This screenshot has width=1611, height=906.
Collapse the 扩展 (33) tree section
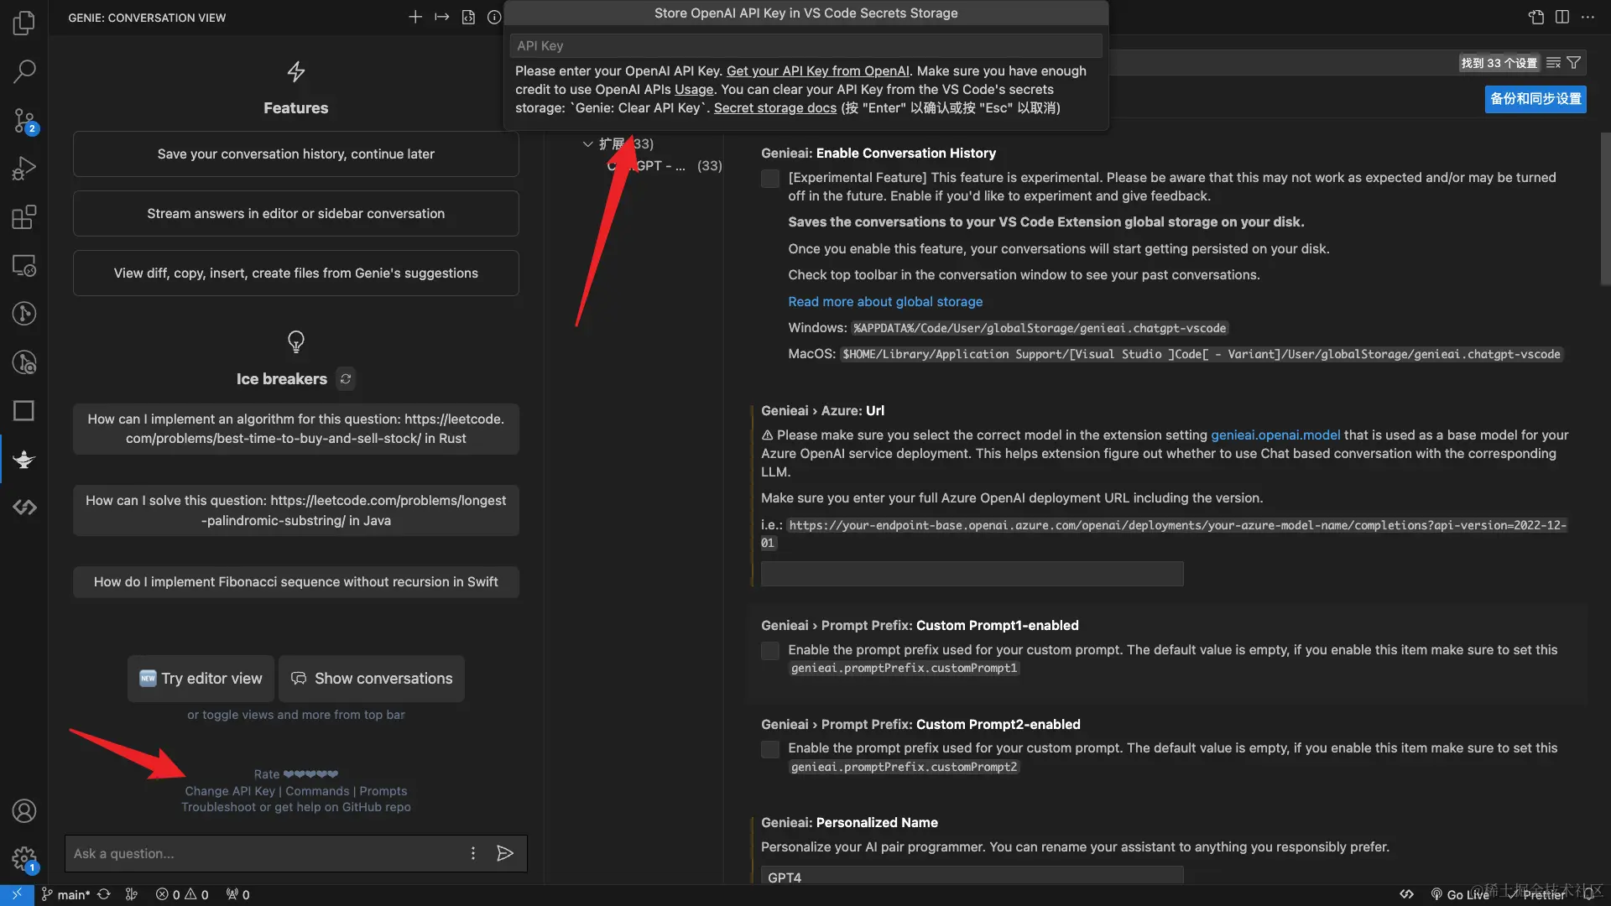tap(588, 143)
